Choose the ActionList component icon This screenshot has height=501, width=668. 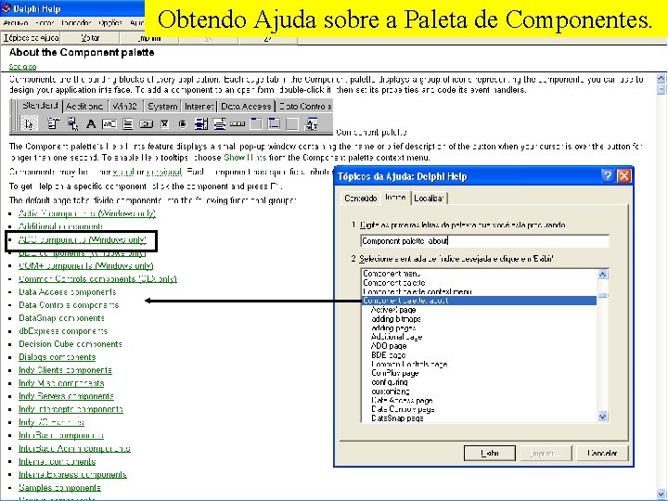(312, 124)
